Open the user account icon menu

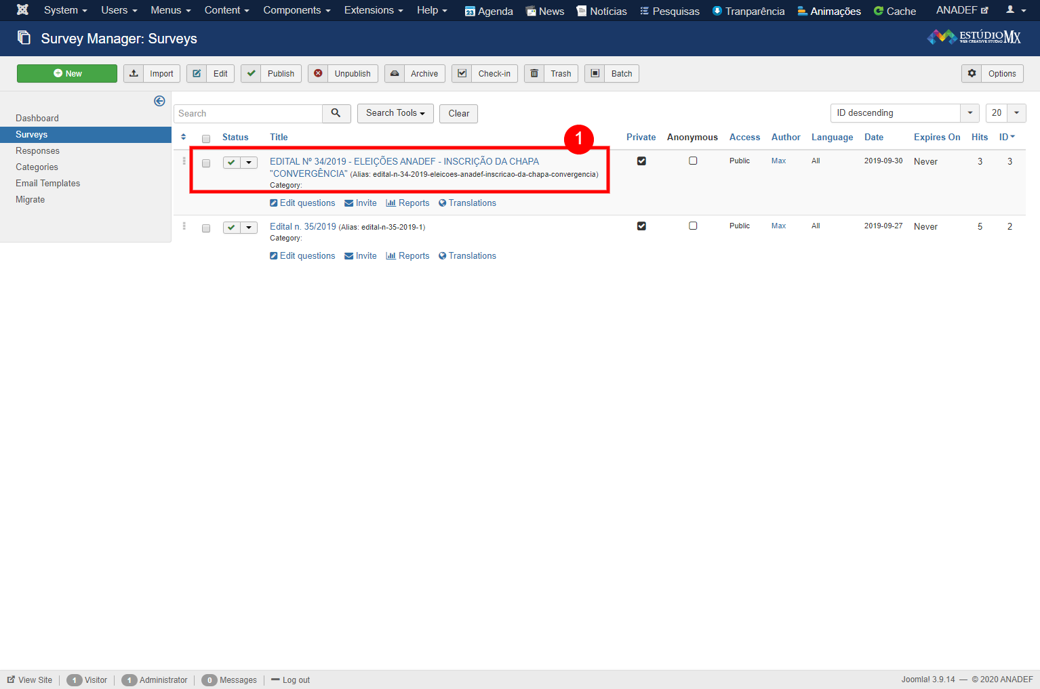1015,10
